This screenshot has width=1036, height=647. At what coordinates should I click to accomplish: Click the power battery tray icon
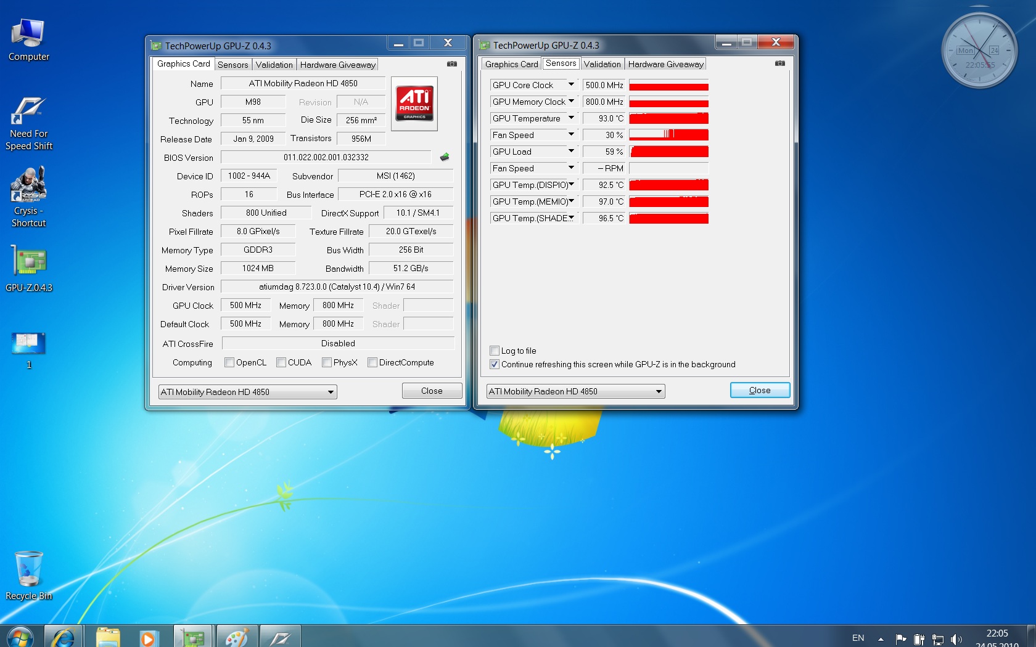click(x=919, y=639)
